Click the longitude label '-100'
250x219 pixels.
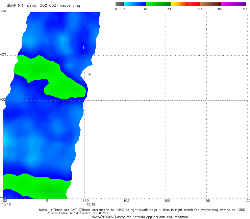[166, 201]
